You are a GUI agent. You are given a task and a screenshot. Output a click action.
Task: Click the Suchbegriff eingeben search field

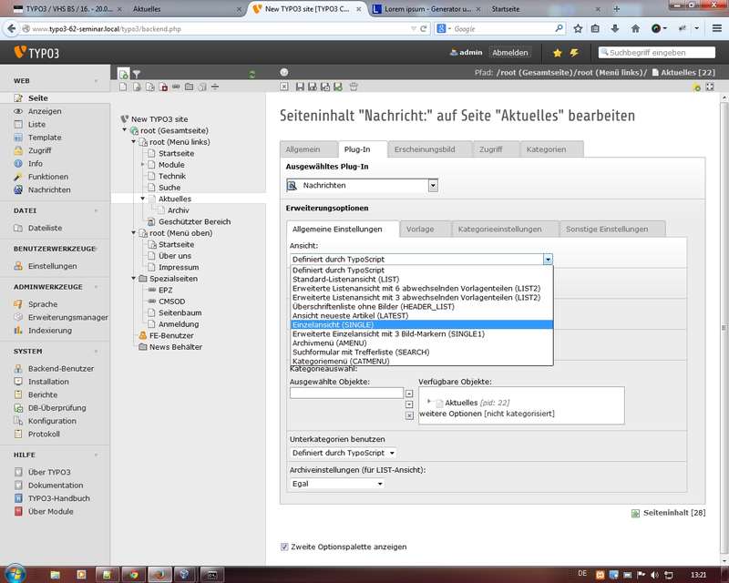click(656, 53)
